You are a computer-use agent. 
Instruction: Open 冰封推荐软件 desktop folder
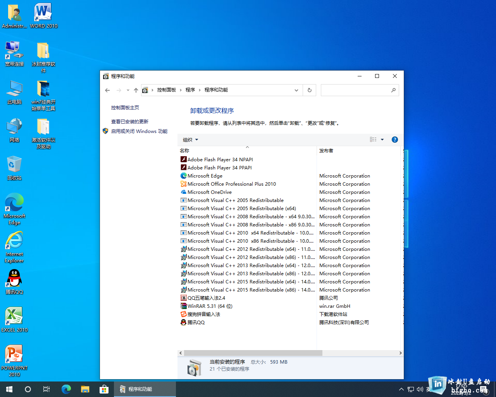(43, 57)
